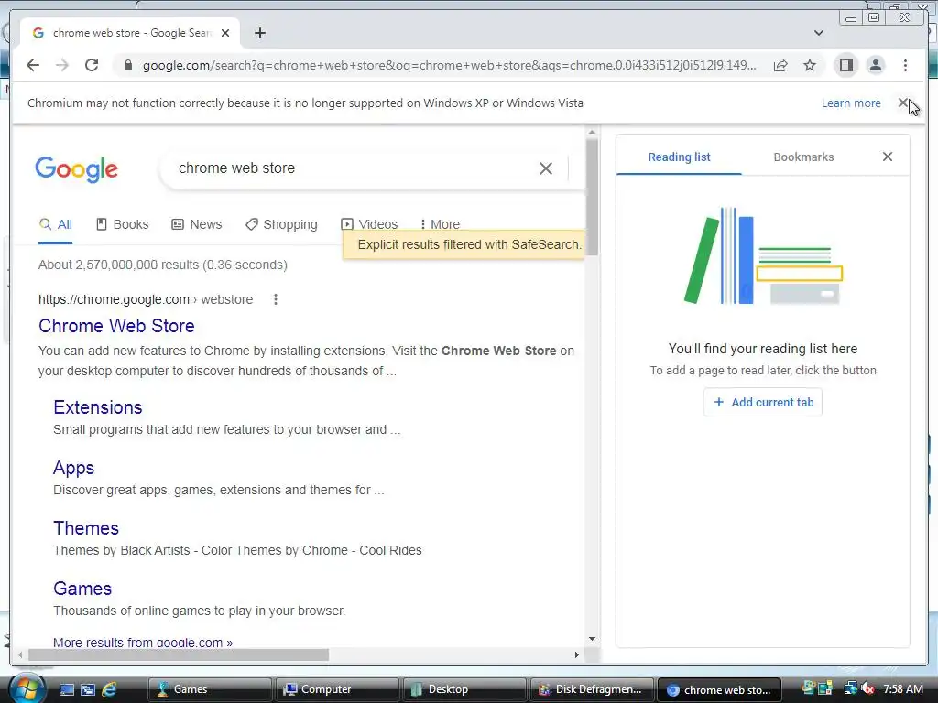The image size is (938, 703).
Task: Toggle the side panel button
Action: click(845, 65)
